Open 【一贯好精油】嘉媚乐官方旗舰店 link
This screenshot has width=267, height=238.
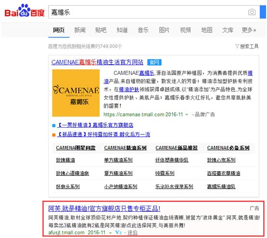click(95, 125)
